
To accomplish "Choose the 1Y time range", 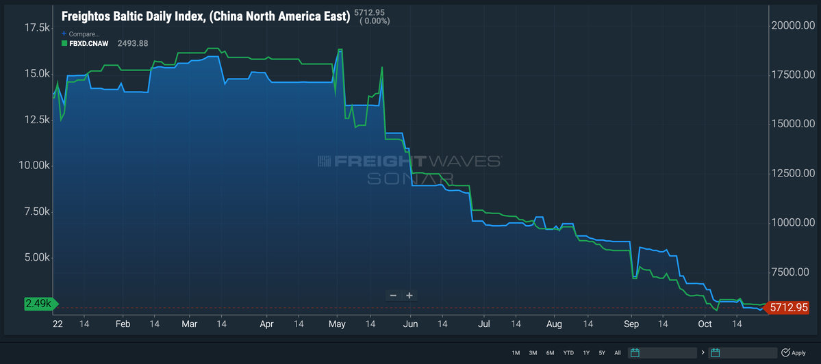I will pos(586,353).
